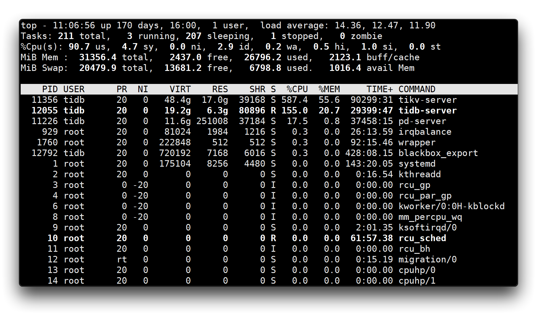The height and width of the screenshot is (315, 537).
Task: Click the rcu_sched command name
Action: (x=422, y=238)
